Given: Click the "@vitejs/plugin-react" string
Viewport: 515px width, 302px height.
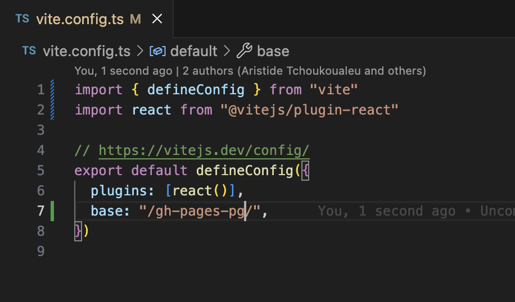Looking at the screenshot, I should (309, 110).
